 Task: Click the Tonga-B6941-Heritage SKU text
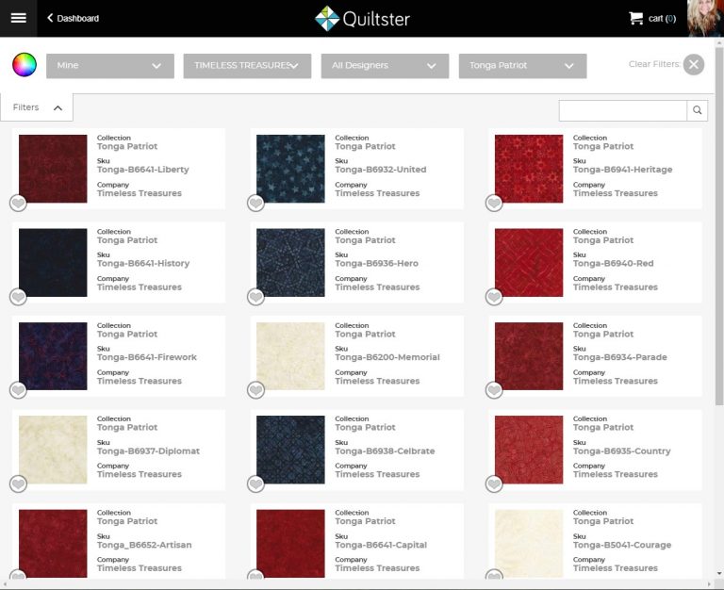click(x=622, y=170)
